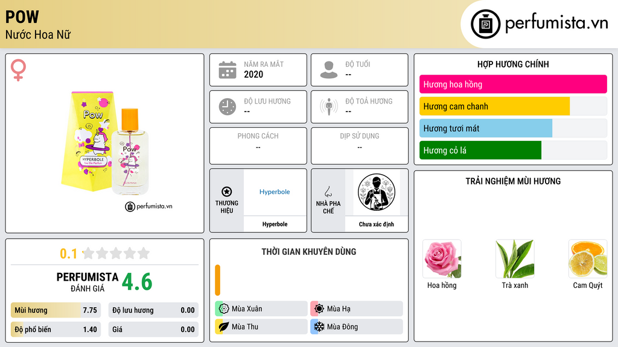Click the person icon beside Độ tuổi
This screenshot has height=347, width=618.
point(329,70)
